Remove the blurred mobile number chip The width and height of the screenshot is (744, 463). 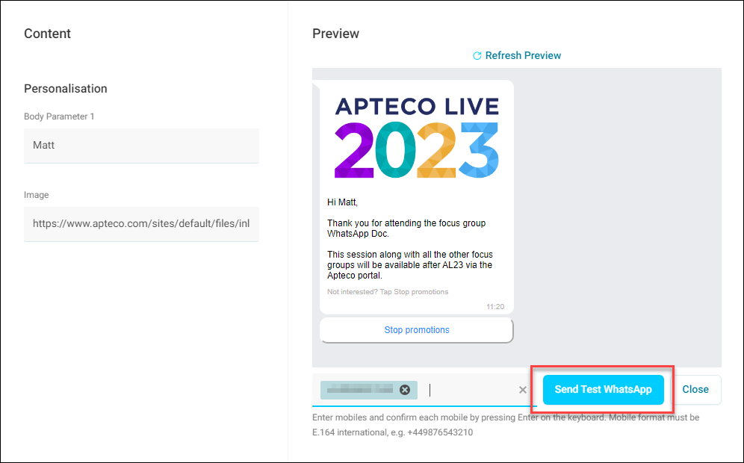[x=405, y=390]
